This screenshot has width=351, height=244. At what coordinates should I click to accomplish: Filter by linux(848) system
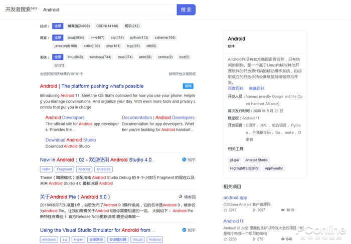75,57
